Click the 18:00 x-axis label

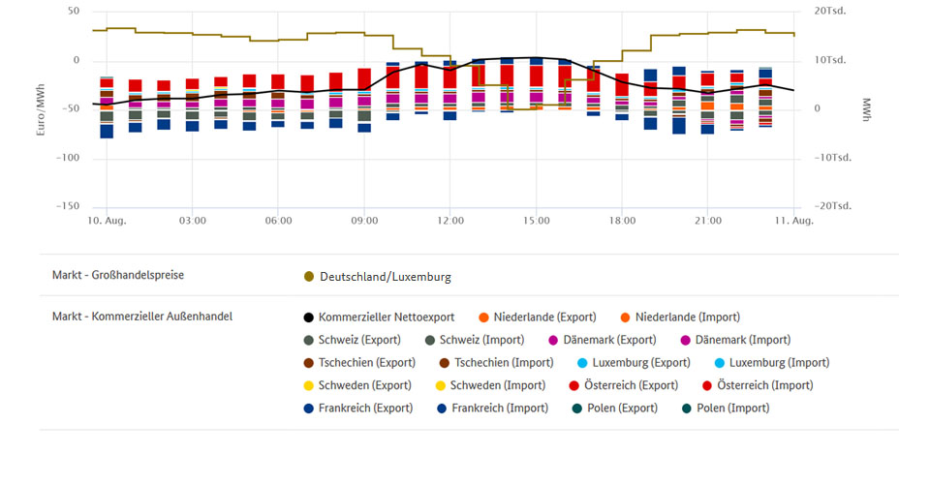(622, 221)
